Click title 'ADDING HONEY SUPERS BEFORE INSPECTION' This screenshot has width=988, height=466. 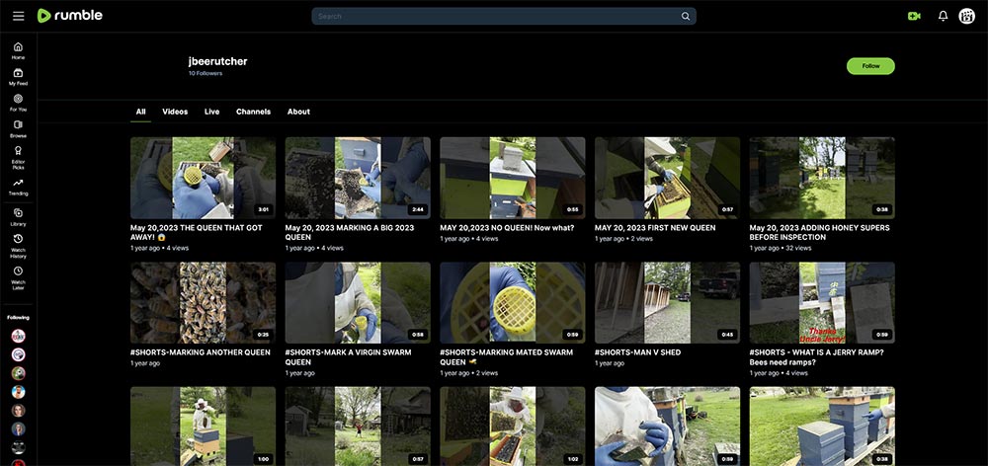(x=819, y=232)
